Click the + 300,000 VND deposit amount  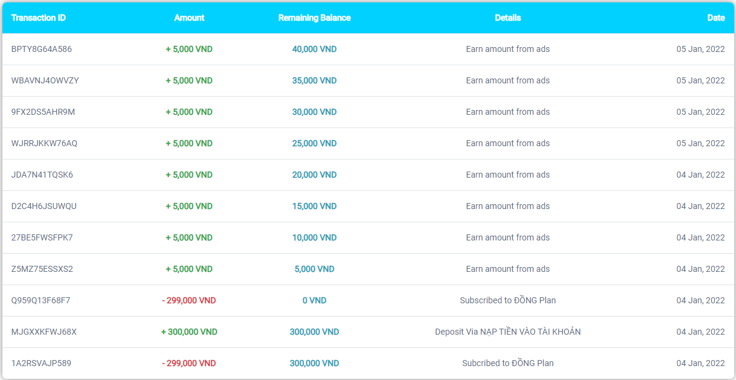click(189, 332)
